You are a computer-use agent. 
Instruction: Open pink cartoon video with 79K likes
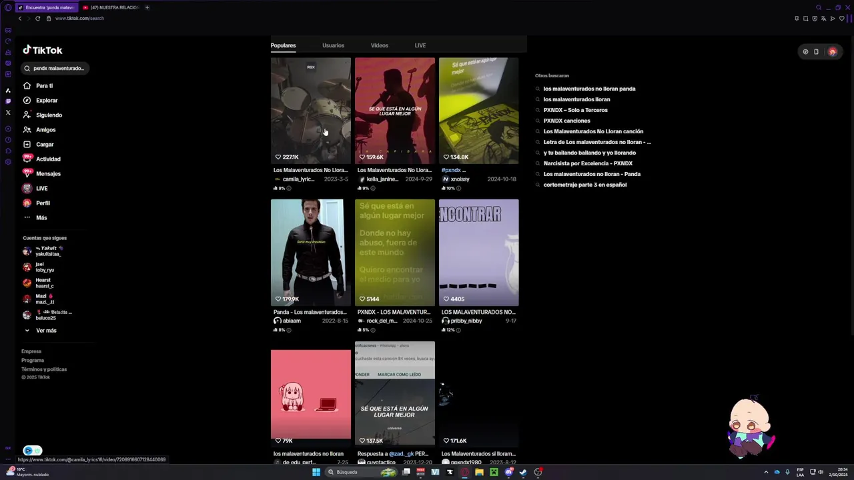pyautogui.click(x=311, y=395)
